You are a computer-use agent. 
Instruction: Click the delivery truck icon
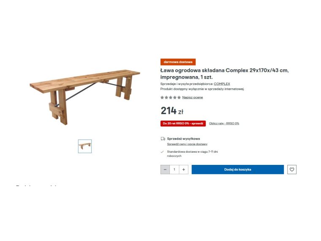click(163, 139)
